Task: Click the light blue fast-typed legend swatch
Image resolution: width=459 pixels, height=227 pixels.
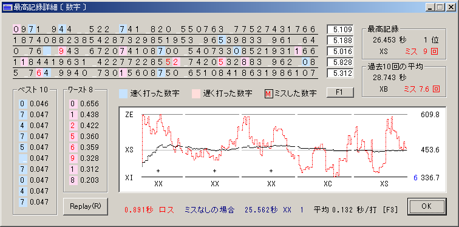Action: click(x=123, y=93)
